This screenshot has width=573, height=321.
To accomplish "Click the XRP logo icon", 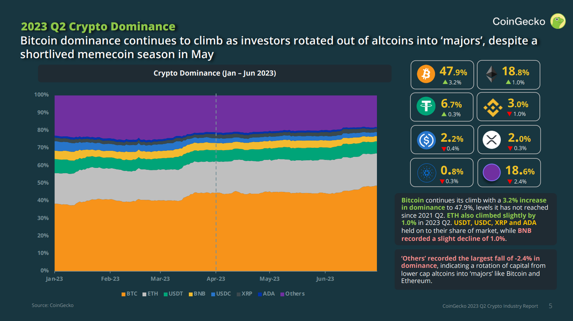I will click(x=491, y=140).
